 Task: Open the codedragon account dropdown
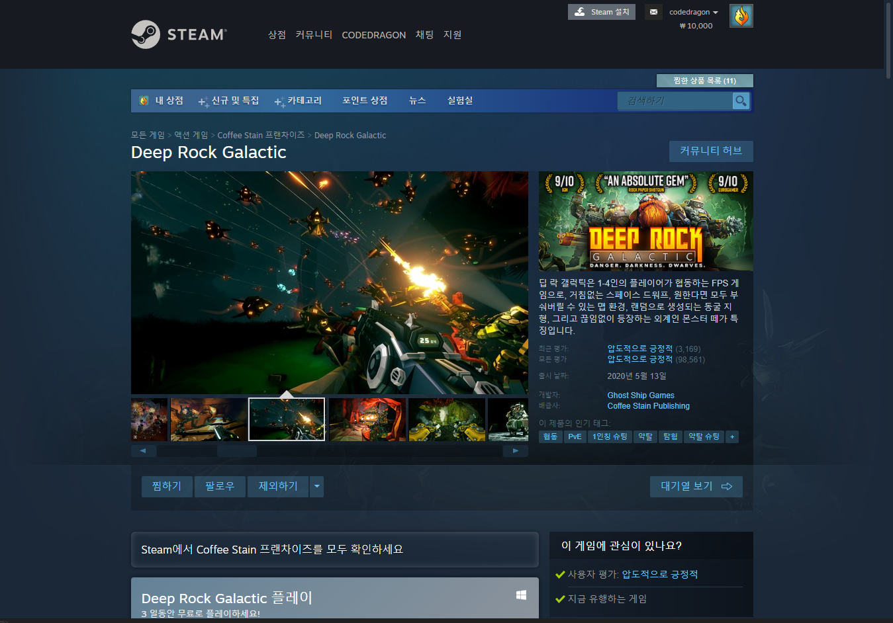click(x=693, y=12)
